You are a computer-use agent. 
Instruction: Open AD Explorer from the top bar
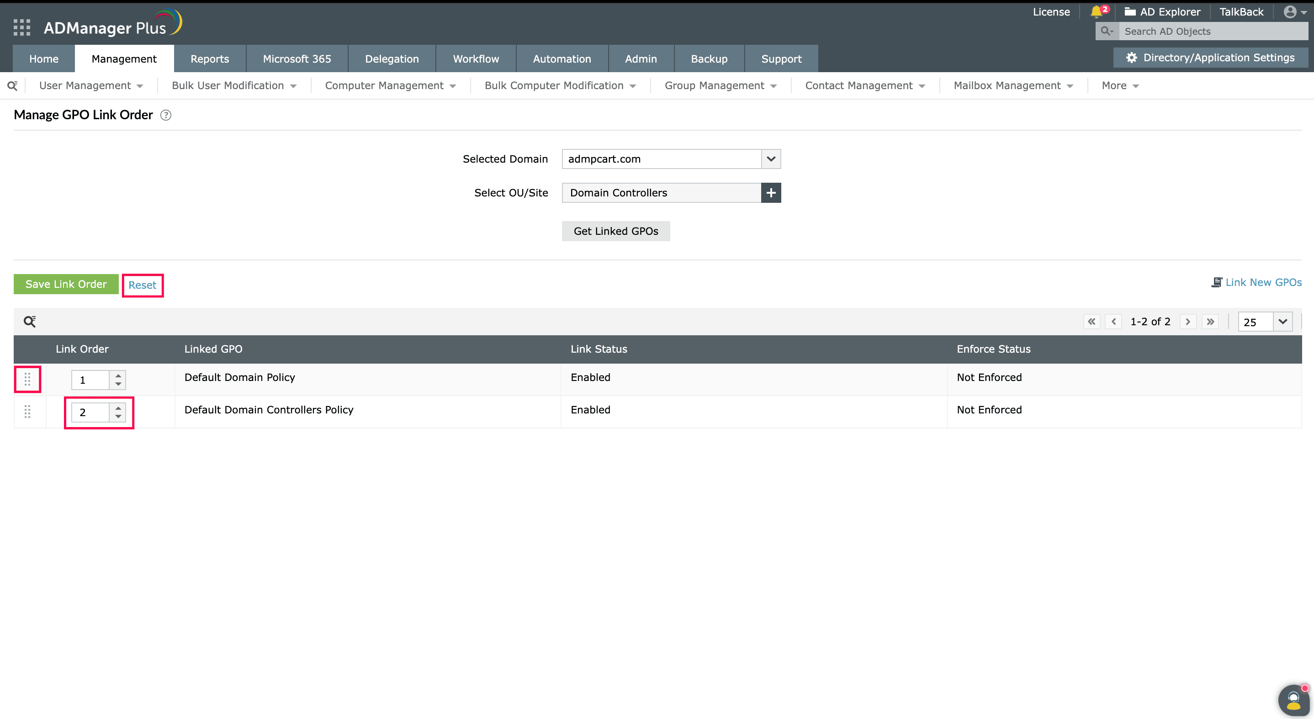click(1163, 12)
